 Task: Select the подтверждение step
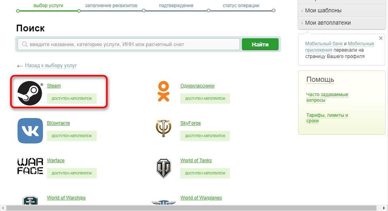pos(176,6)
